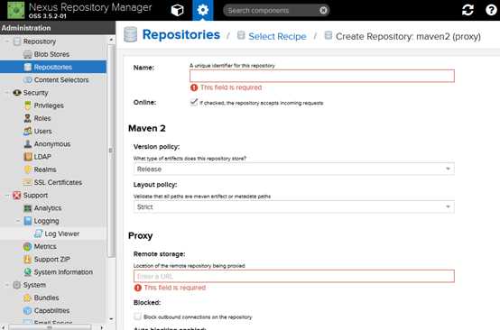The image size is (500, 330).
Task: Collapse the Support tree node
Action: pos(7,196)
